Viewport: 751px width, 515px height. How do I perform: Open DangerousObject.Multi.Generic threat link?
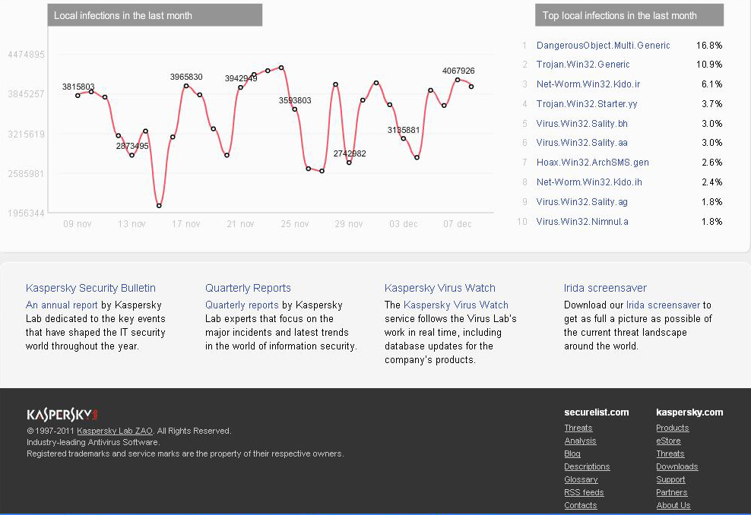pyautogui.click(x=603, y=45)
